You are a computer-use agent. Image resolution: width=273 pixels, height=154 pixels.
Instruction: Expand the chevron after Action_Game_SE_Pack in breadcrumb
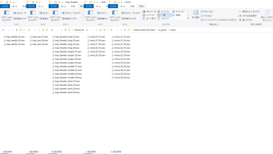pos(157,30)
